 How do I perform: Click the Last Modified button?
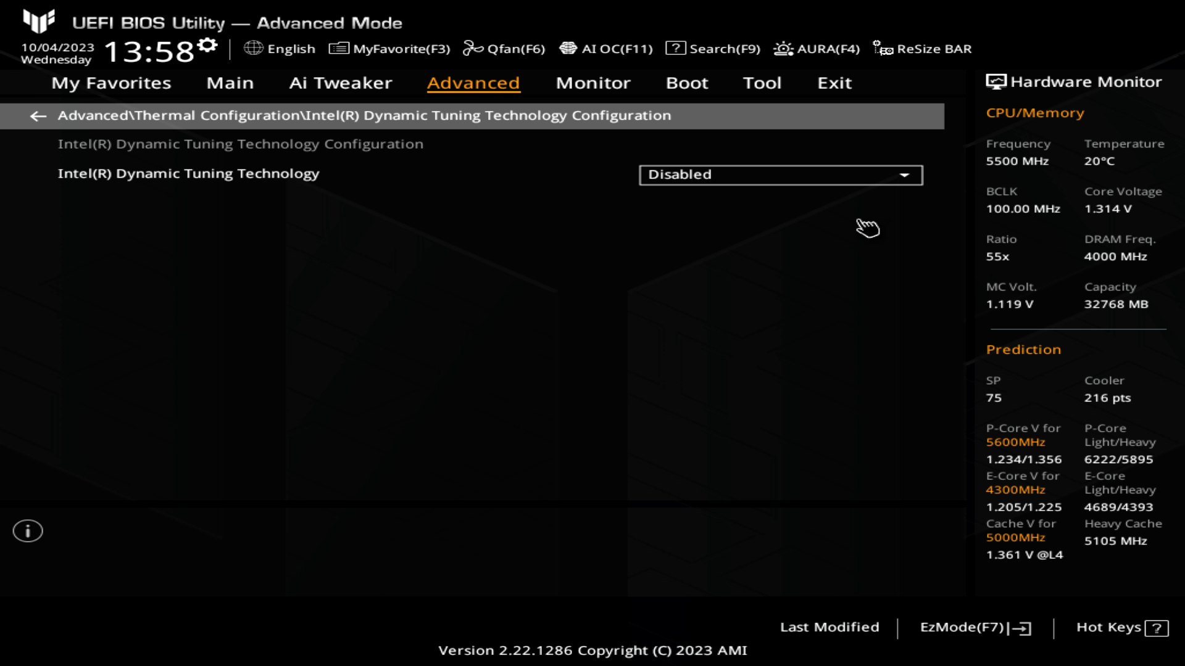point(829,626)
